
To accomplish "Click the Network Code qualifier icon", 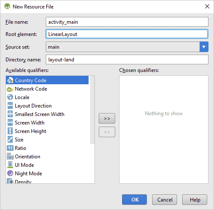I will pos(10,89).
